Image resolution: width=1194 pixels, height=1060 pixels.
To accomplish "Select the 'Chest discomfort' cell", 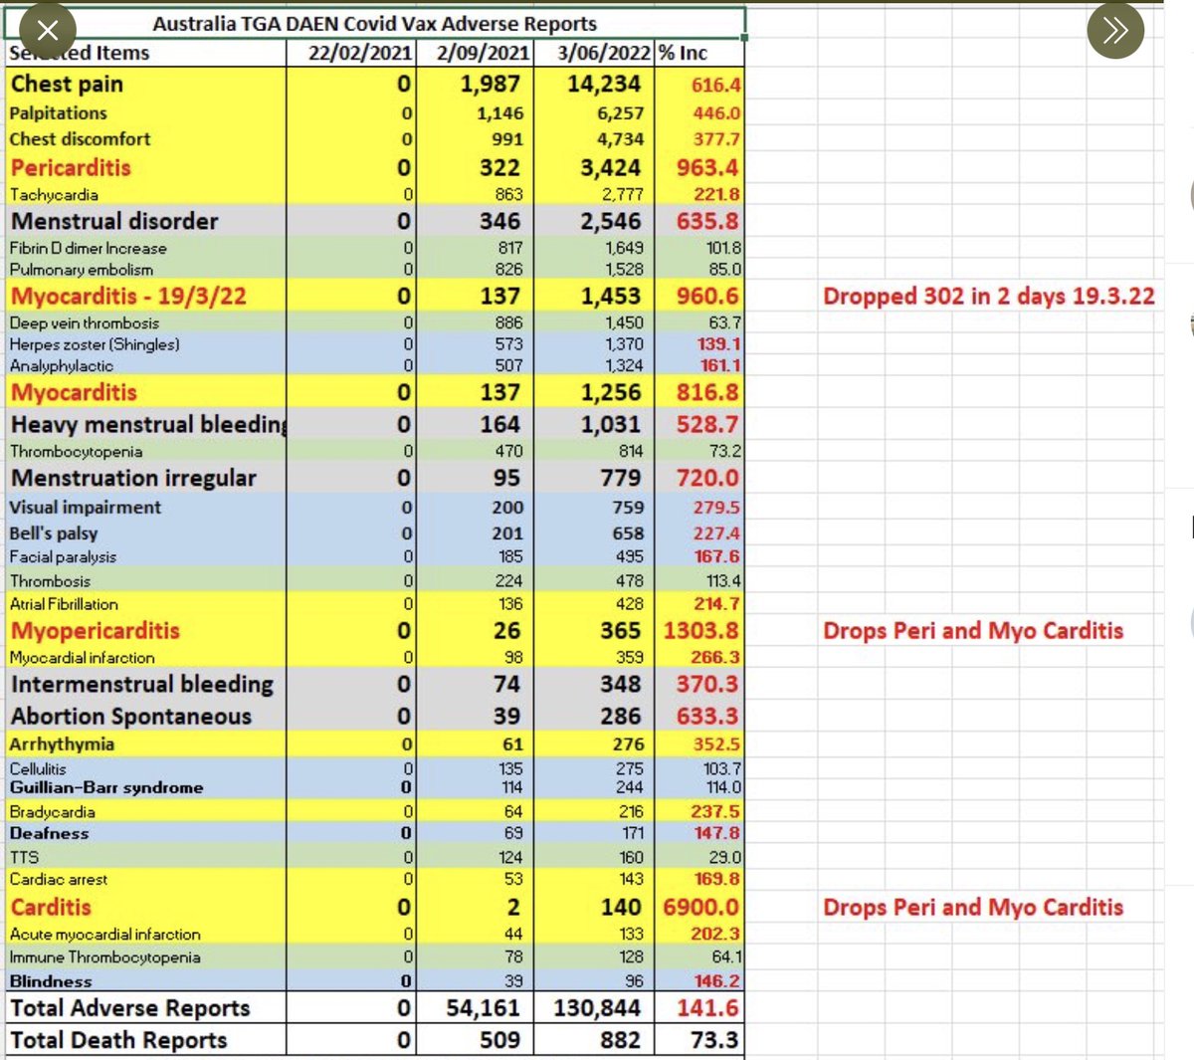I will pos(80,139).
